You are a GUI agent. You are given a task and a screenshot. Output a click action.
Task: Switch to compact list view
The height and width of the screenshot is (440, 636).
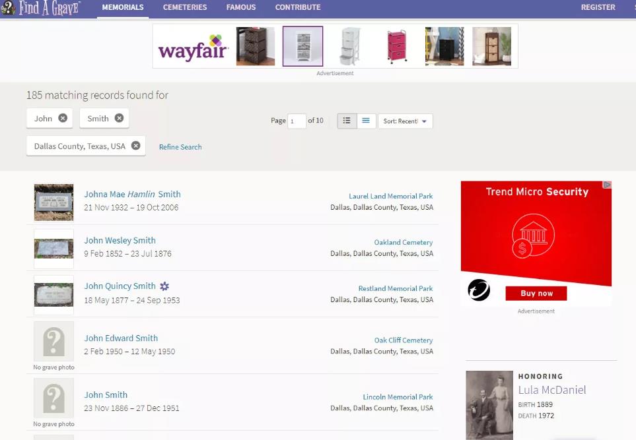coord(366,121)
